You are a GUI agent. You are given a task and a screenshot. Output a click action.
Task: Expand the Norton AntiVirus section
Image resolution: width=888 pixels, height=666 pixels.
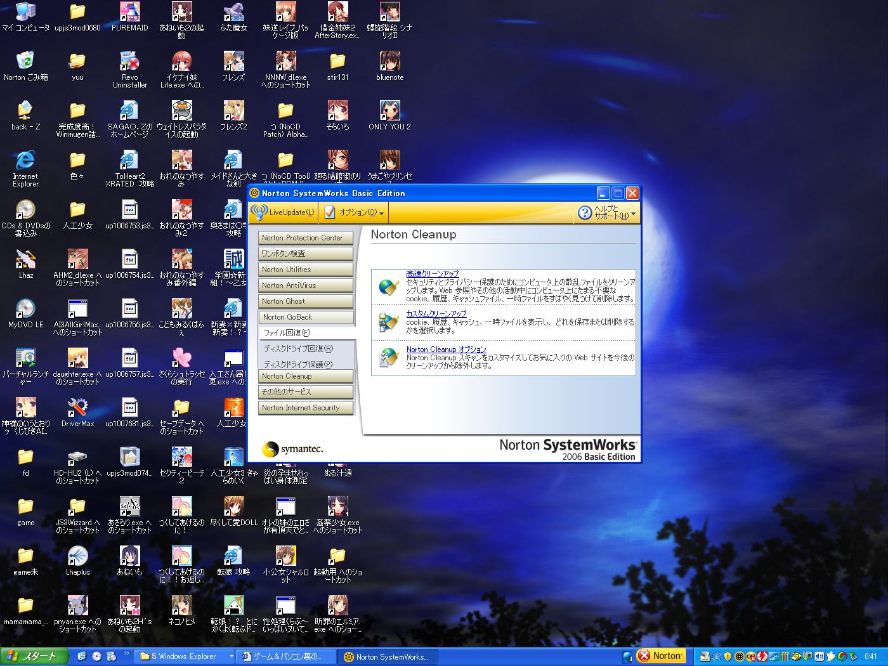pos(306,285)
